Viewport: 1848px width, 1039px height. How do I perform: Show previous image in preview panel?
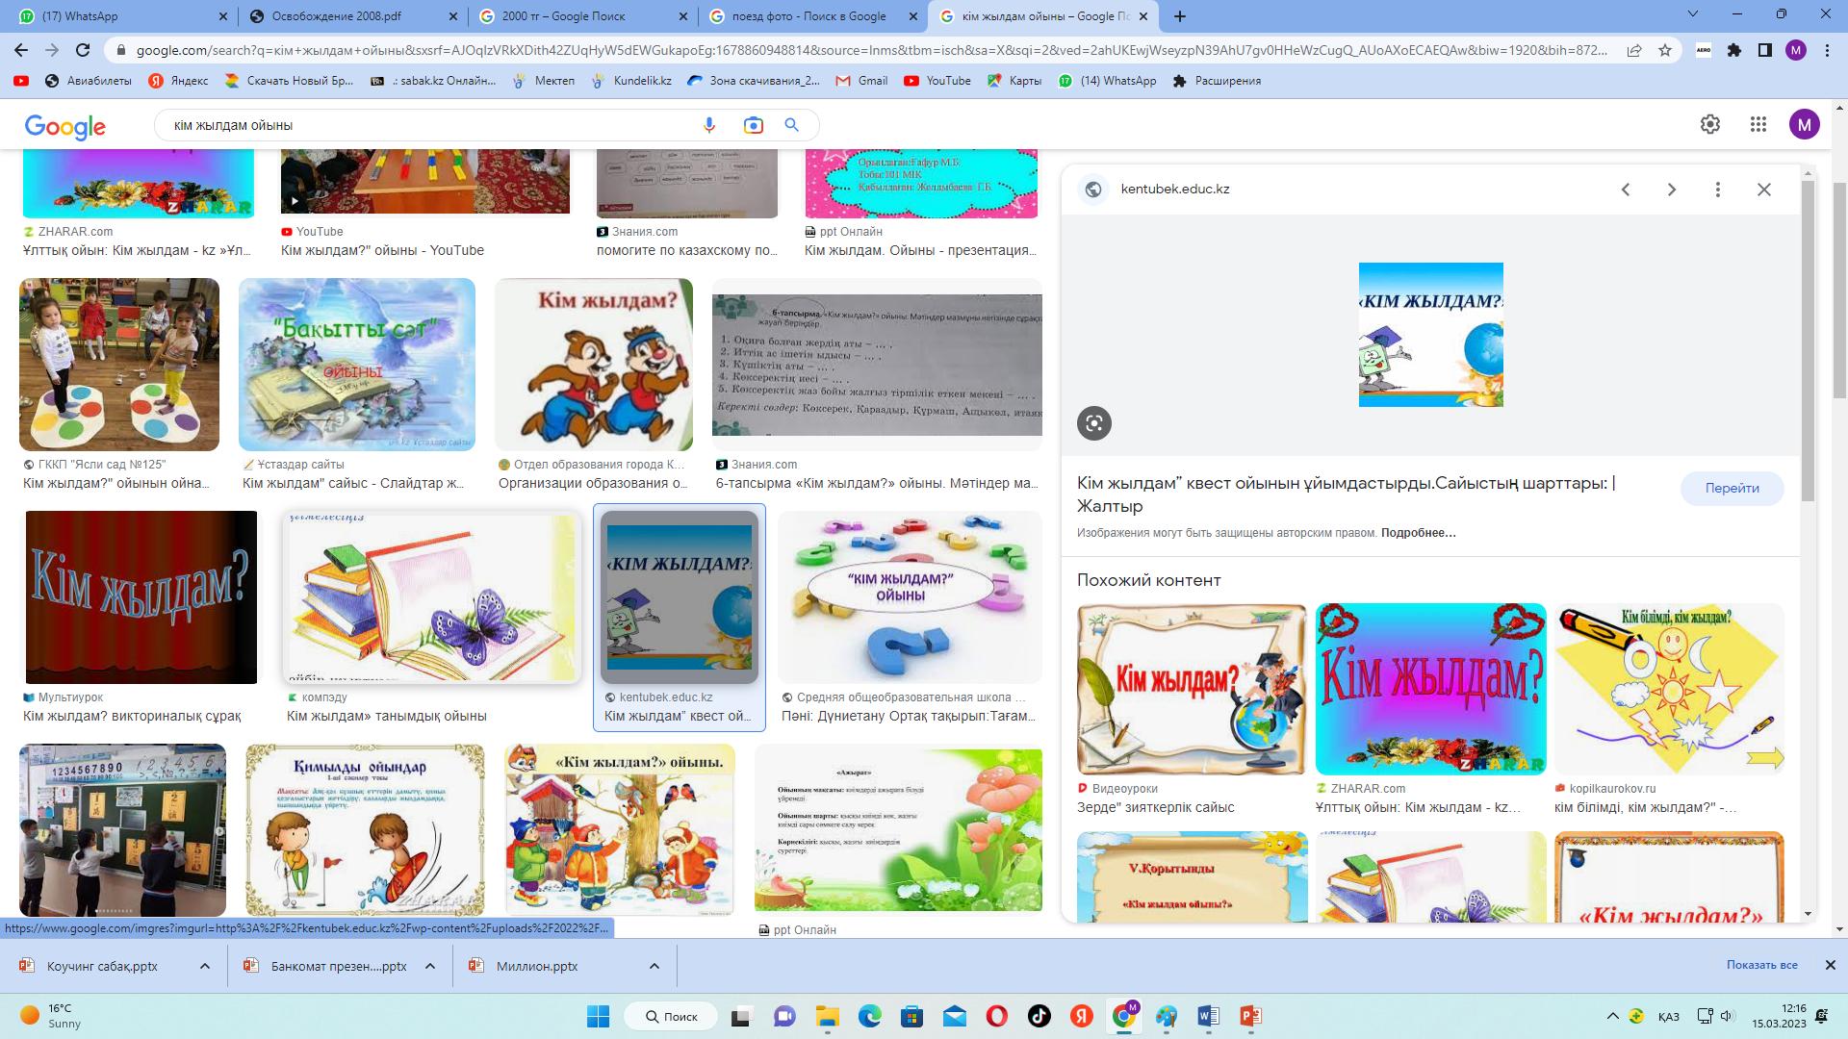click(1626, 190)
